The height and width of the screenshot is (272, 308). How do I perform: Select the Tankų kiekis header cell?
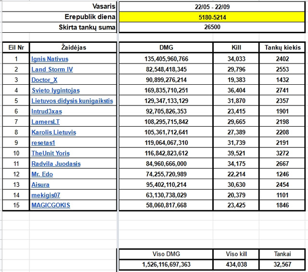click(282, 47)
